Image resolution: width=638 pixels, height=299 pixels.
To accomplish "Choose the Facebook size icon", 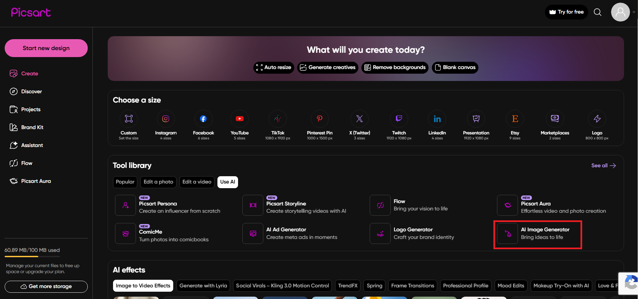I will click(203, 119).
